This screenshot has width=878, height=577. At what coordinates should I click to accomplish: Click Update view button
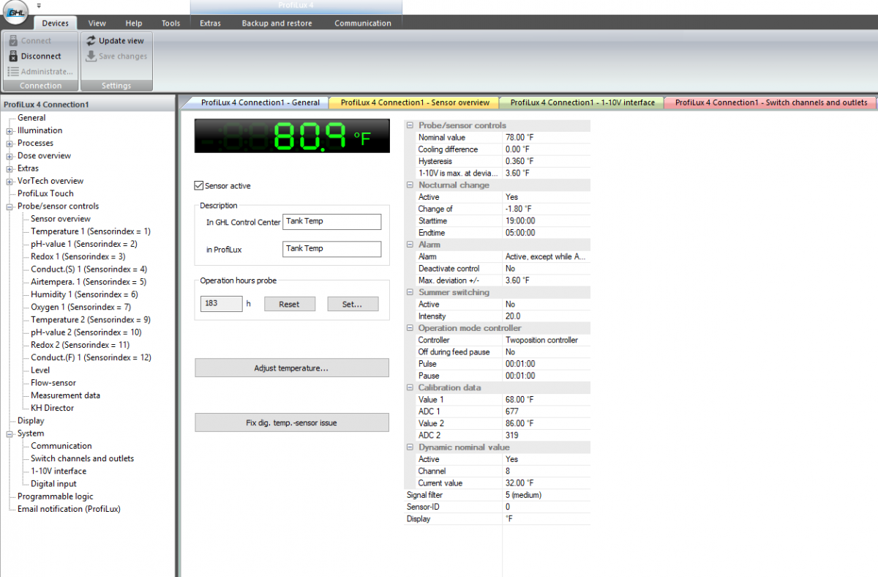[x=115, y=41]
